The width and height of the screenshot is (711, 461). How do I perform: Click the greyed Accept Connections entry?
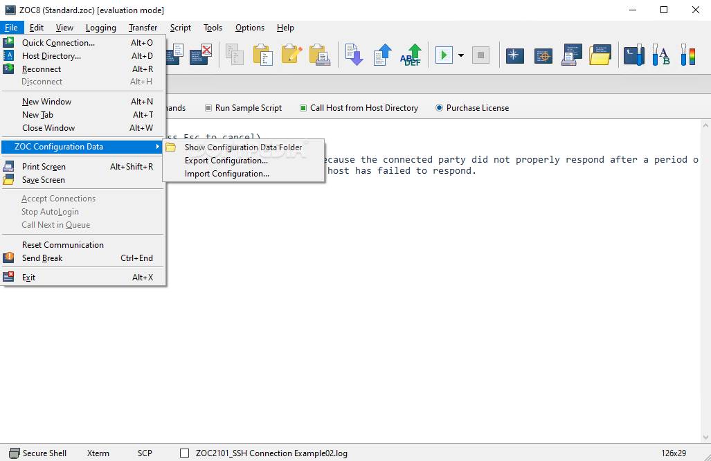click(x=82, y=199)
